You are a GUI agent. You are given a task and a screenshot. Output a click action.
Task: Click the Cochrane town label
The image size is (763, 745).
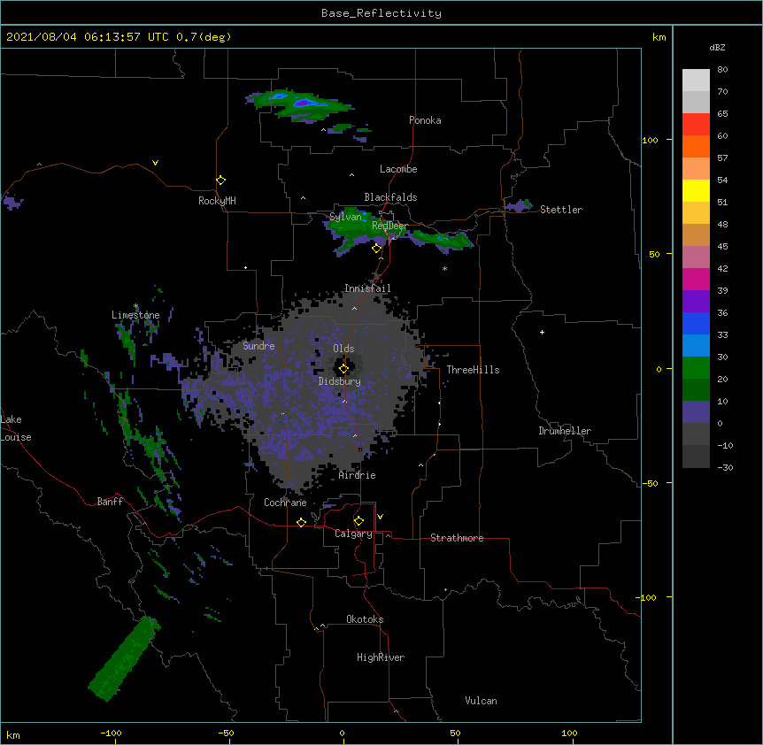click(285, 503)
